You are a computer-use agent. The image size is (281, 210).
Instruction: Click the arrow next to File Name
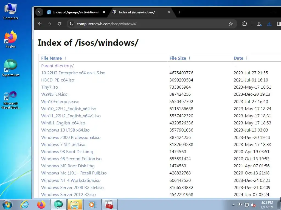pyautogui.click(x=65, y=58)
